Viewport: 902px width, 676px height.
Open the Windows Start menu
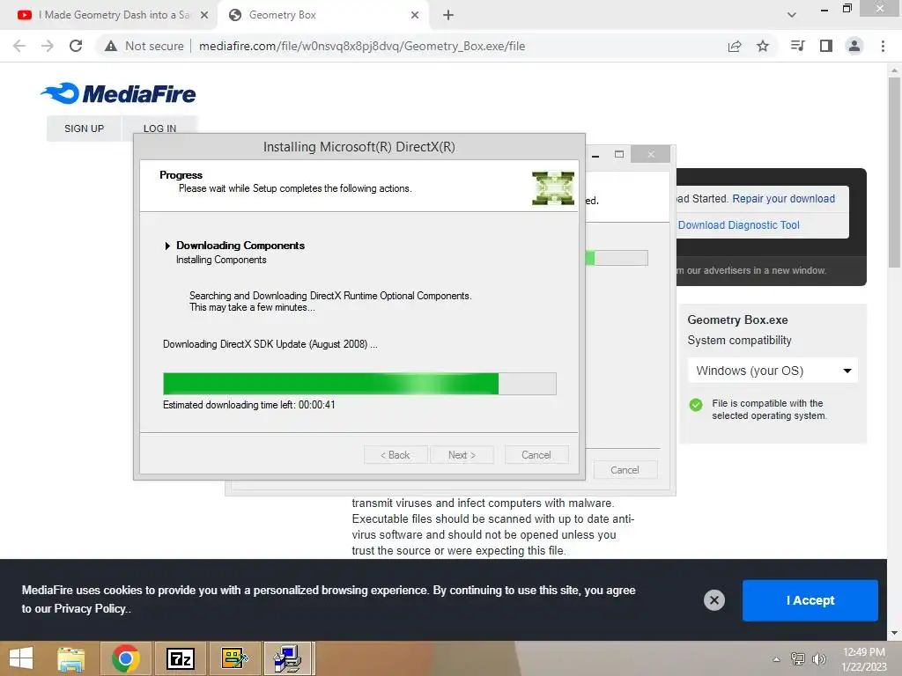pos(21,658)
